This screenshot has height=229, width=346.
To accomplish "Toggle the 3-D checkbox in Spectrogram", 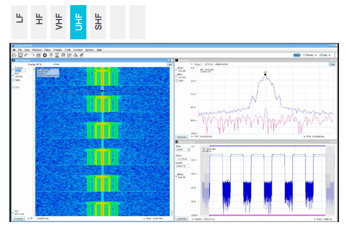I will [x=14, y=87].
